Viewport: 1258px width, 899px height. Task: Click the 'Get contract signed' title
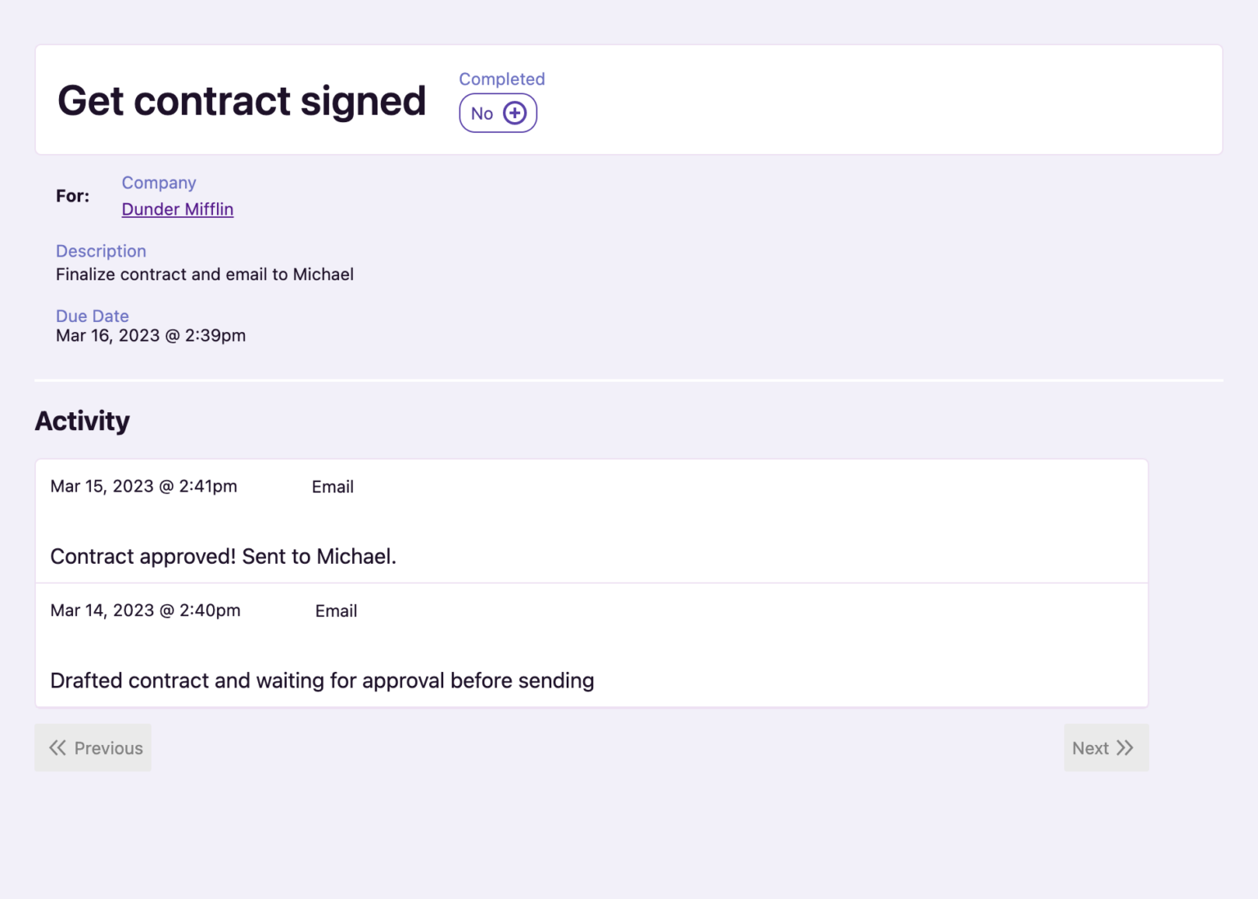click(242, 101)
